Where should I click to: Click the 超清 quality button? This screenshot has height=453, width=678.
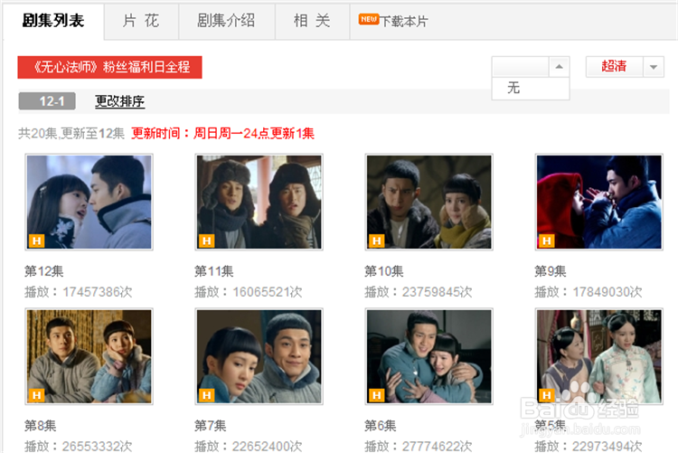[614, 67]
